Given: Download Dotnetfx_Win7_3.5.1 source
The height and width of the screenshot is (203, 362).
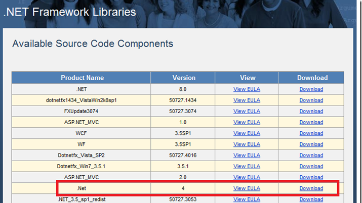Looking at the screenshot, I should coord(311,167).
